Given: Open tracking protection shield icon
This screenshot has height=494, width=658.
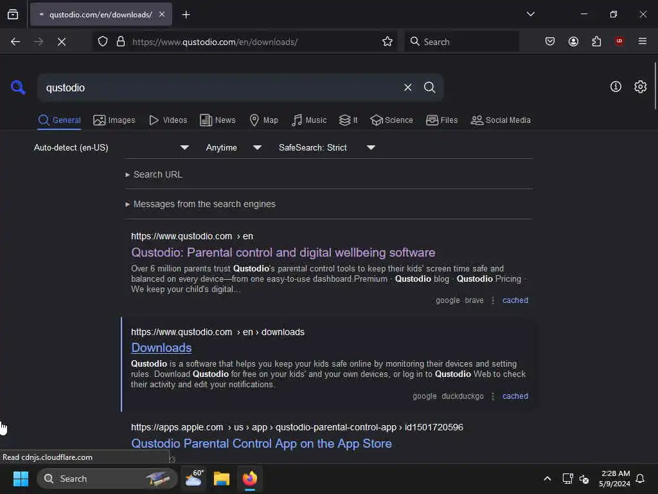Looking at the screenshot, I should click(103, 42).
